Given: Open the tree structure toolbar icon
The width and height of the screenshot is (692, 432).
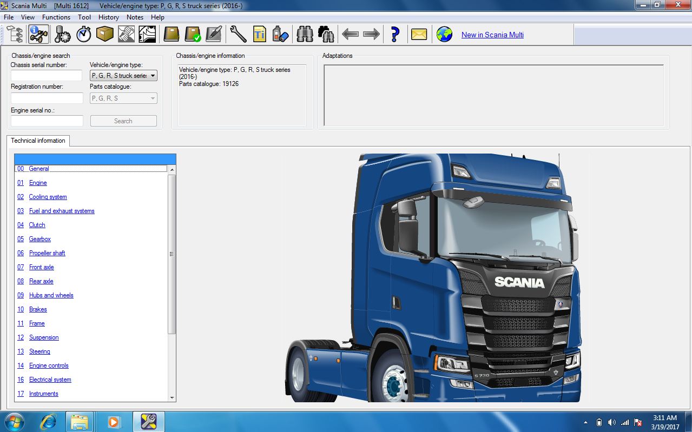Looking at the screenshot, I should (x=15, y=35).
